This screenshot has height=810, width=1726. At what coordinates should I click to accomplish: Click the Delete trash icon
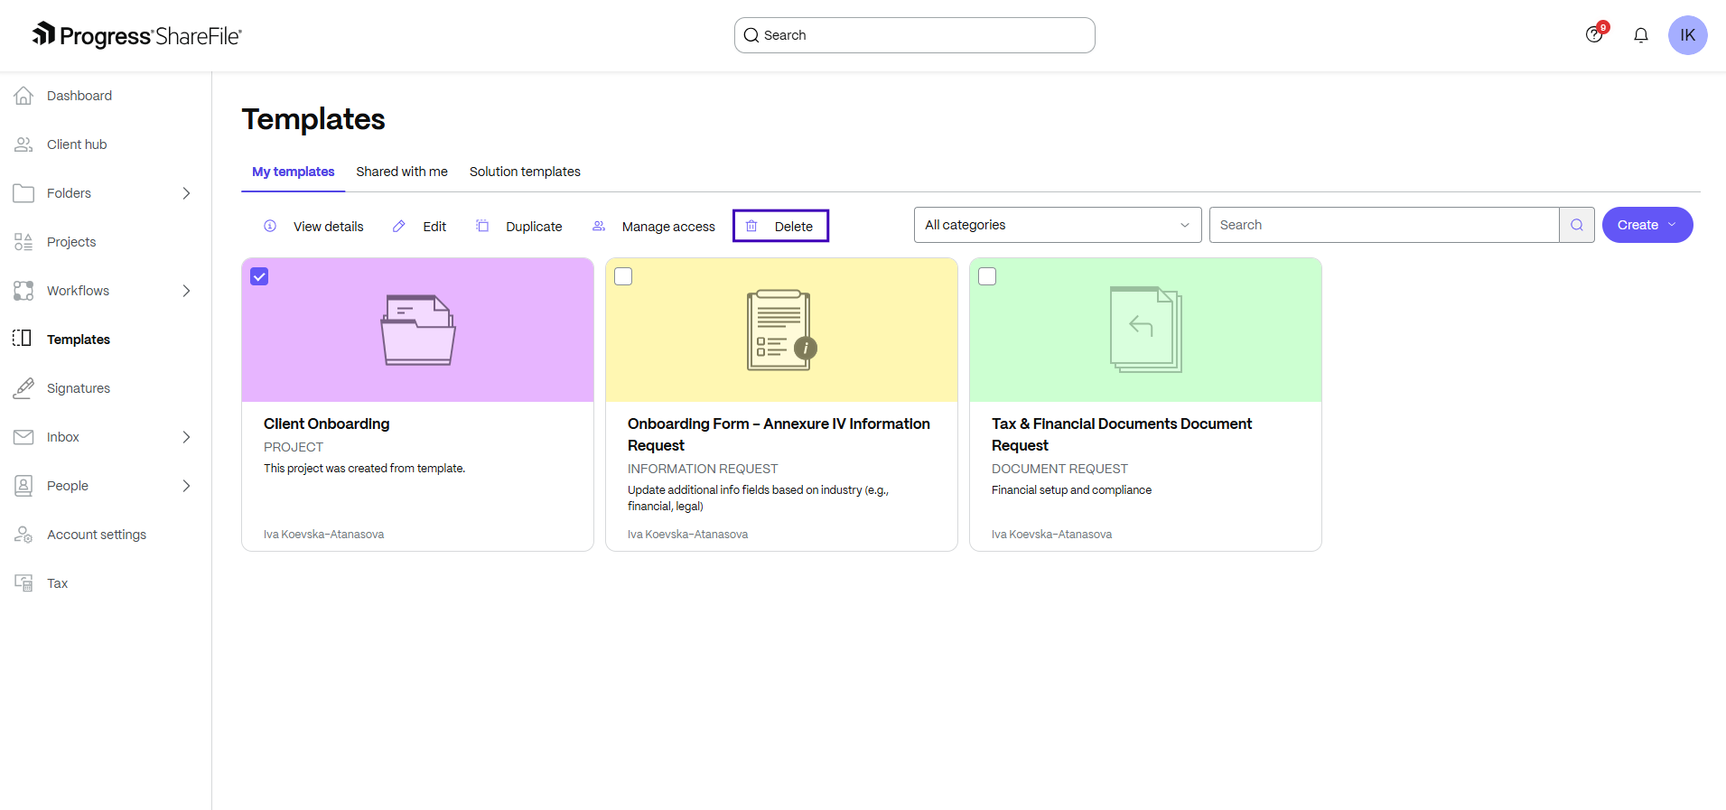coord(751,226)
